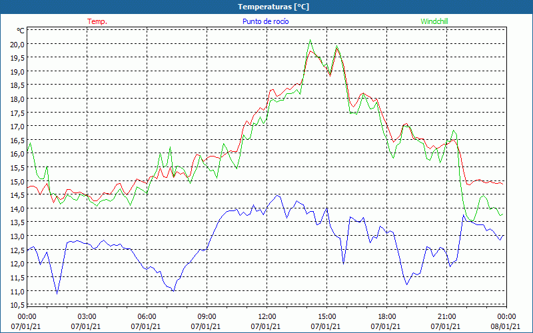Click the '17,5' y-axis value
Viewport: 533px width, 333px height.
click(18, 113)
